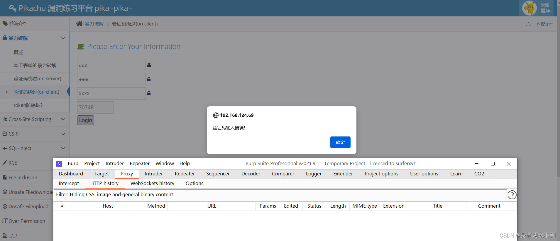The height and width of the screenshot is (241, 560).
Task: Open the Project options tab
Action: (x=381, y=174)
